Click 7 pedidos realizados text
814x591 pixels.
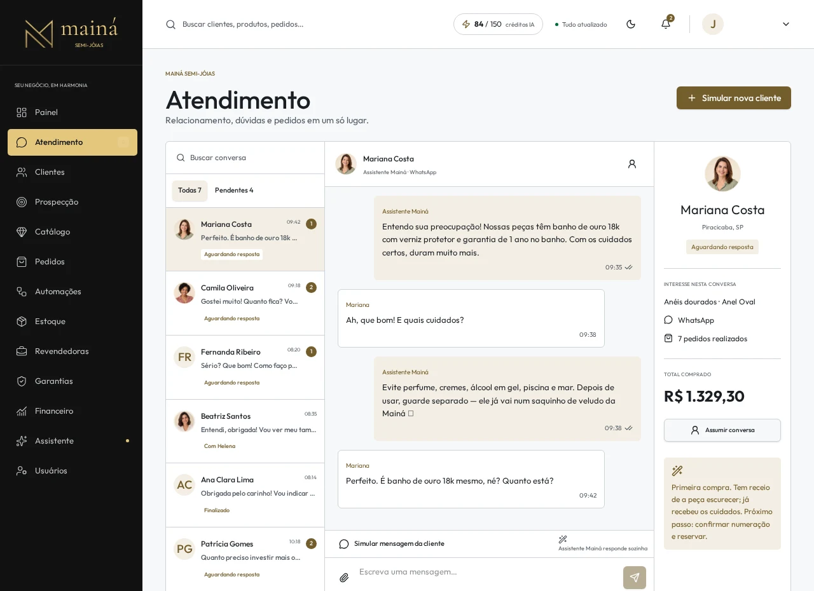tap(712, 339)
